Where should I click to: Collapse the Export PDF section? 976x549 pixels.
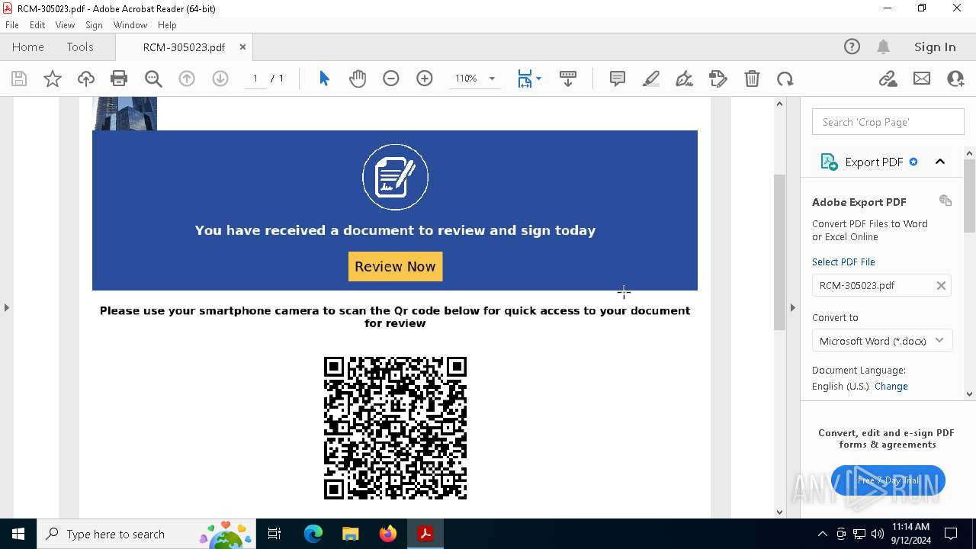click(940, 162)
